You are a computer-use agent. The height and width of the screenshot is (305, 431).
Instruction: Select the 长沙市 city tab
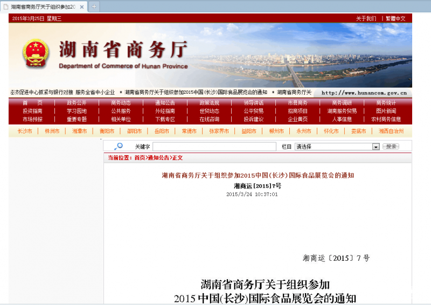[25, 131]
